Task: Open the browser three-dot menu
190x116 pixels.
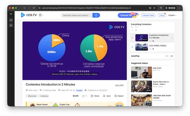Action: (x=180, y=8)
